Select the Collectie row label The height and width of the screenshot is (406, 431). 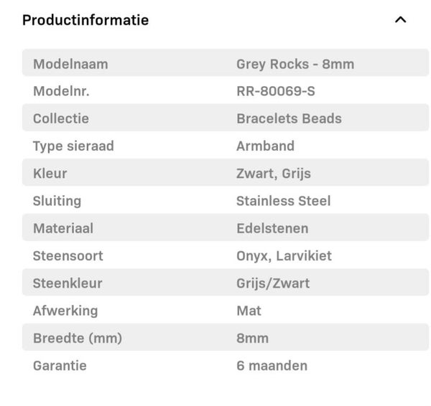pyautogui.click(x=61, y=118)
